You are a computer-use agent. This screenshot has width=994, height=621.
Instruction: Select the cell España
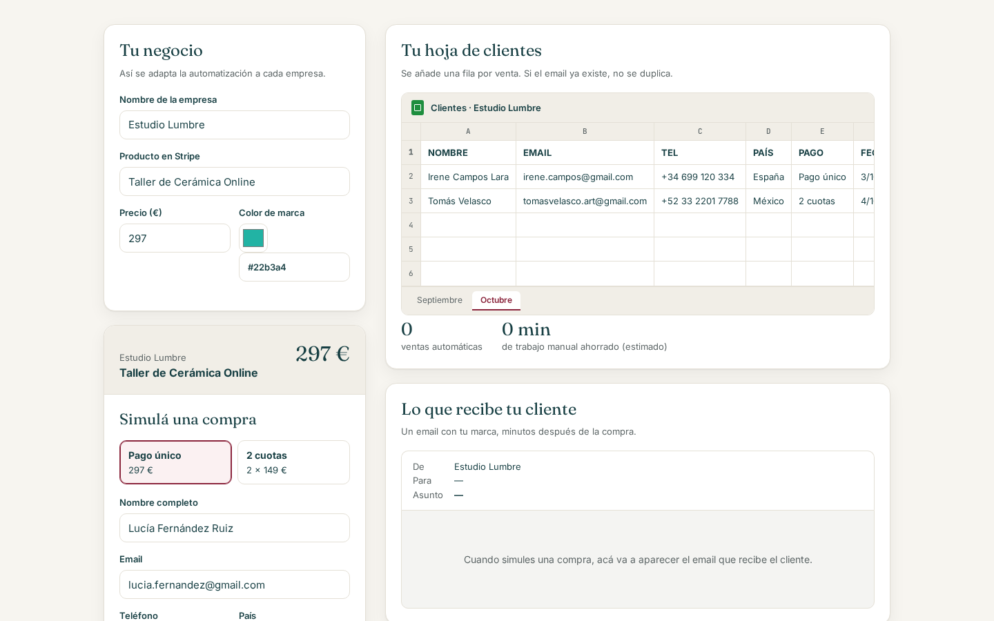768,177
